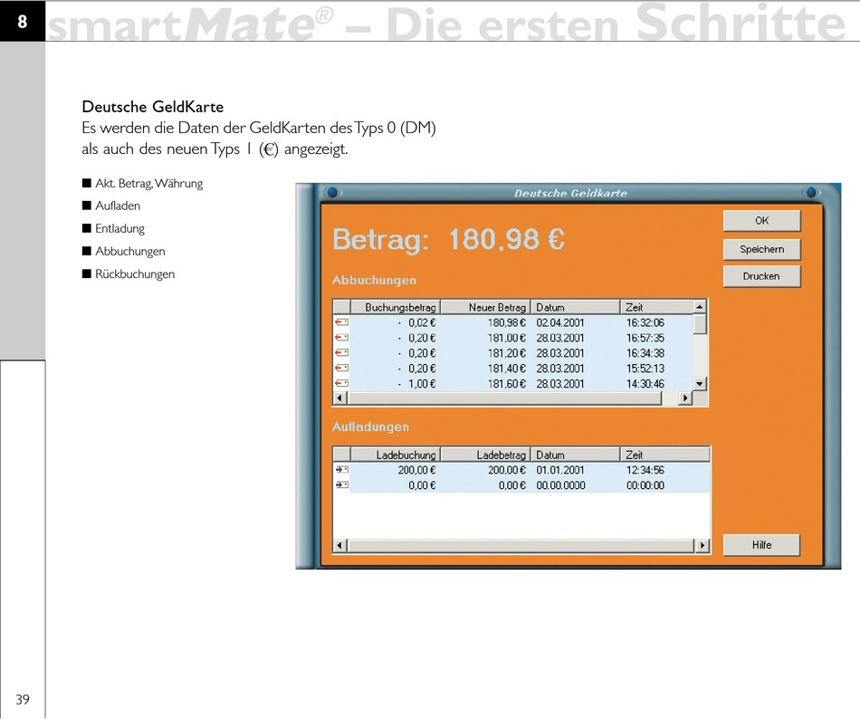This screenshot has height=719, width=860.
Task: Select the '180,98 €' new balance cell
Action: coord(507,322)
